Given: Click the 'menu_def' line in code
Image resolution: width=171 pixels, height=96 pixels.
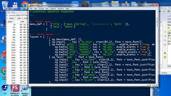Looking at the screenshot, I should pyautogui.click(x=80, y=24).
